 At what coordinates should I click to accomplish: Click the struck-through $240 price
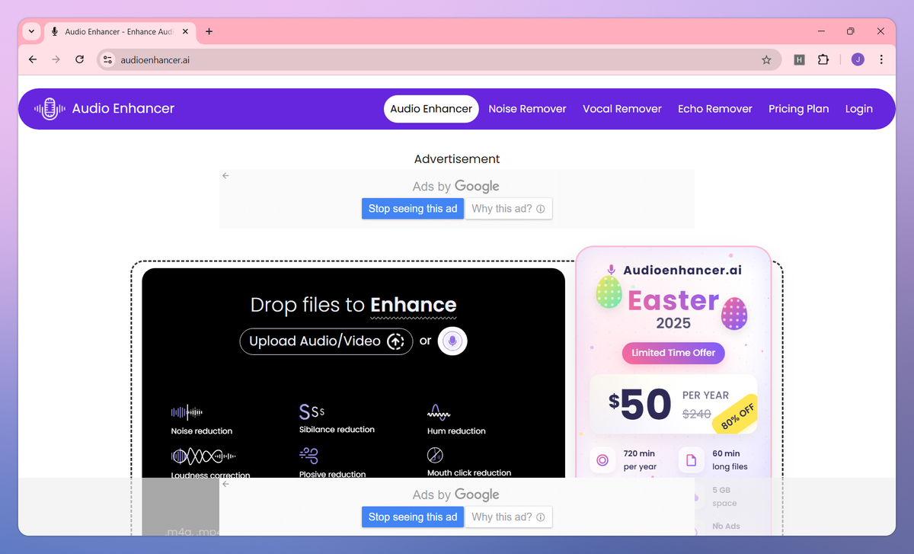[x=696, y=414]
